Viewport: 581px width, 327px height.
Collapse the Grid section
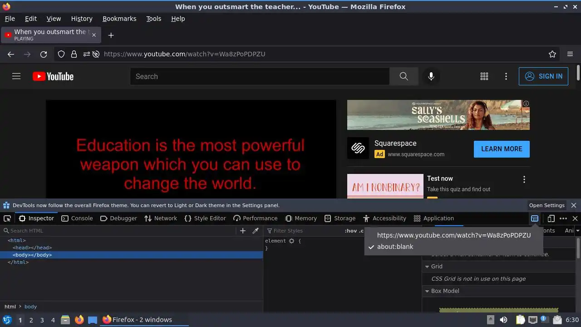pos(427,267)
